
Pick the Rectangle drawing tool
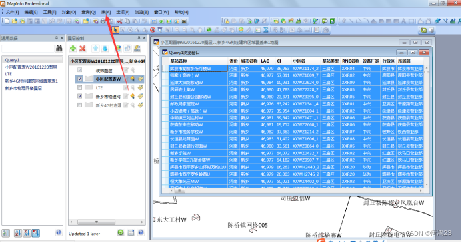click(x=389, y=21)
